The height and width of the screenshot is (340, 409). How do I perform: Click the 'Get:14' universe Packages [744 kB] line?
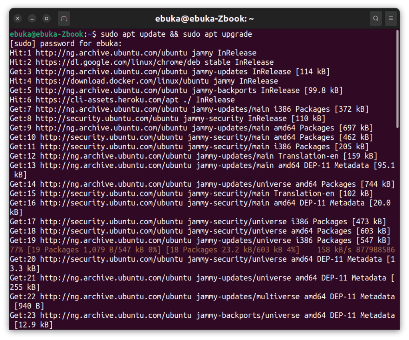[x=202, y=184]
